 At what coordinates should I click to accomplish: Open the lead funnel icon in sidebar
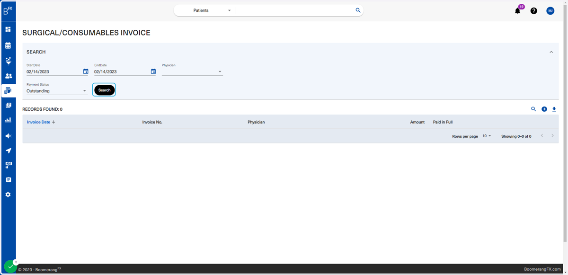tap(8, 61)
